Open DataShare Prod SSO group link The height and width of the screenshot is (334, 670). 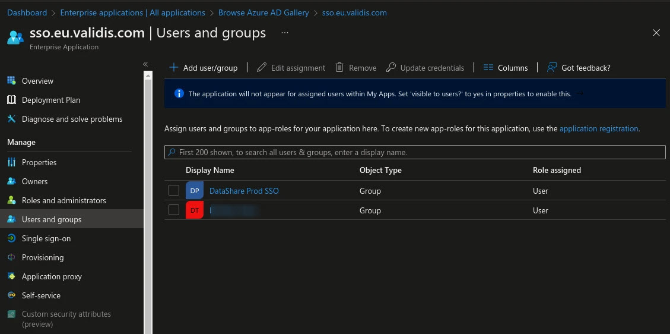(x=244, y=191)
